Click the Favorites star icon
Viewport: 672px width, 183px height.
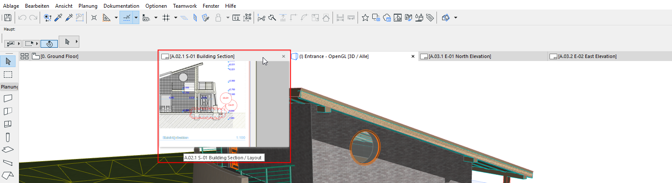(365, 18)
